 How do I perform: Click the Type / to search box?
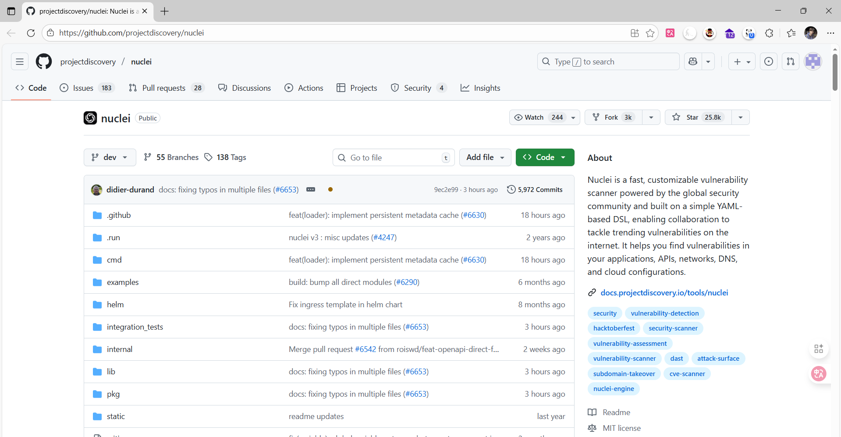tap(608, 62)
